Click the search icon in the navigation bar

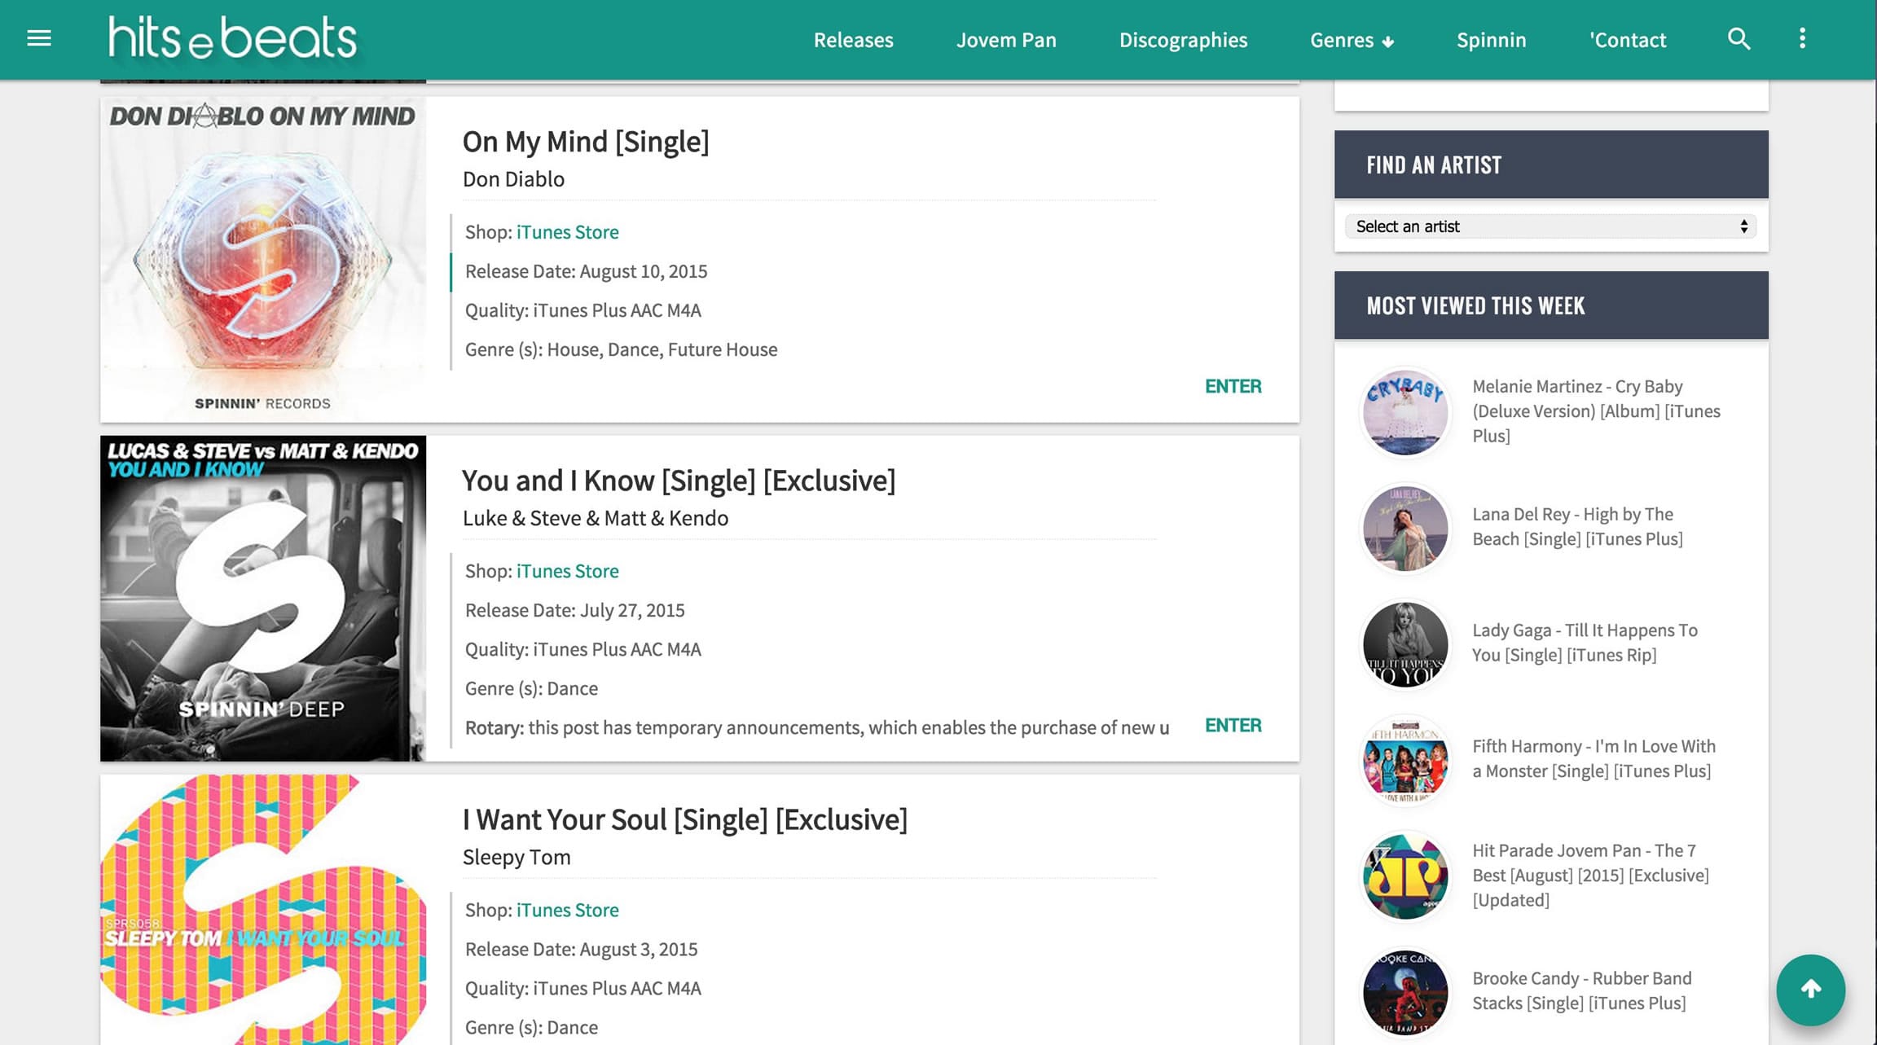pos(1739,38)
